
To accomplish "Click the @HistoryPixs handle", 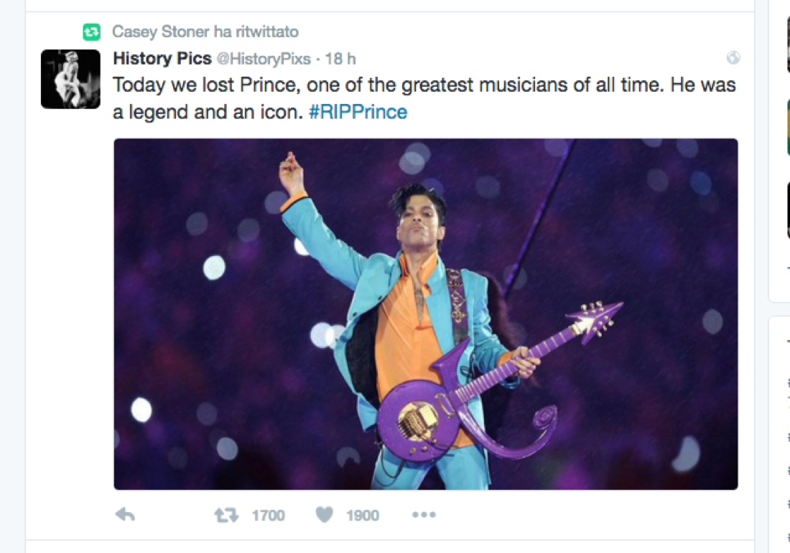I will tap(264, 59).
